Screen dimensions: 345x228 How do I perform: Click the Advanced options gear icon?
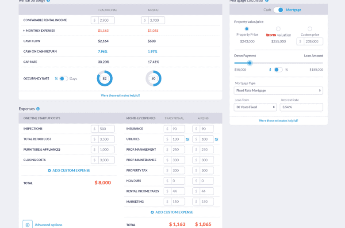(x=27, y=224)
